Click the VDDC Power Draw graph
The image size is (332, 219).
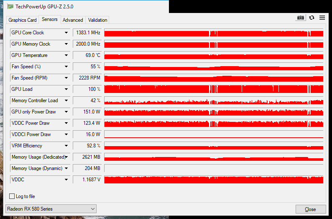coord(214,123)
